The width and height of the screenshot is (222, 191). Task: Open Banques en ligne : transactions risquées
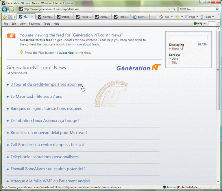pyautogui.click(x=46, y=108)
